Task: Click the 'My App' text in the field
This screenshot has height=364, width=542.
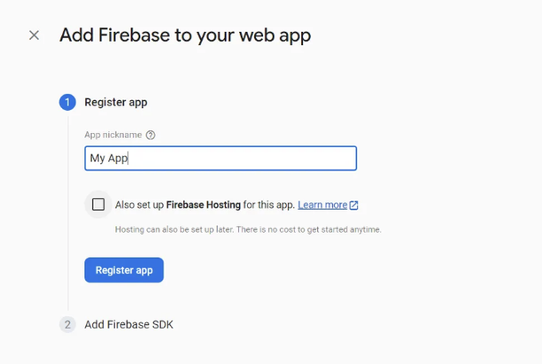Action: pyautogui.click(x=109, y=159)
